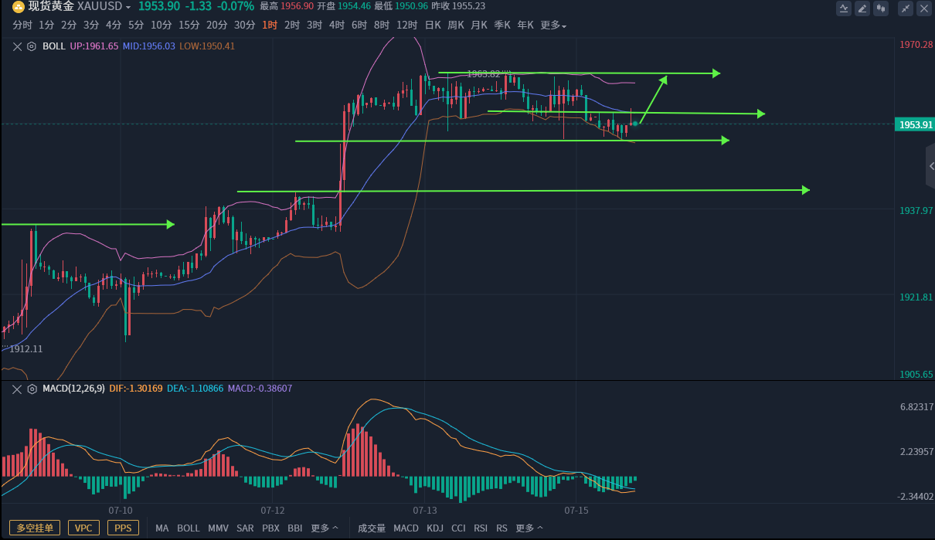The height and width of the screenshot is (540, 935).
Task: Remove the MACD indicator with its X
Action: [x=18, y=389]
